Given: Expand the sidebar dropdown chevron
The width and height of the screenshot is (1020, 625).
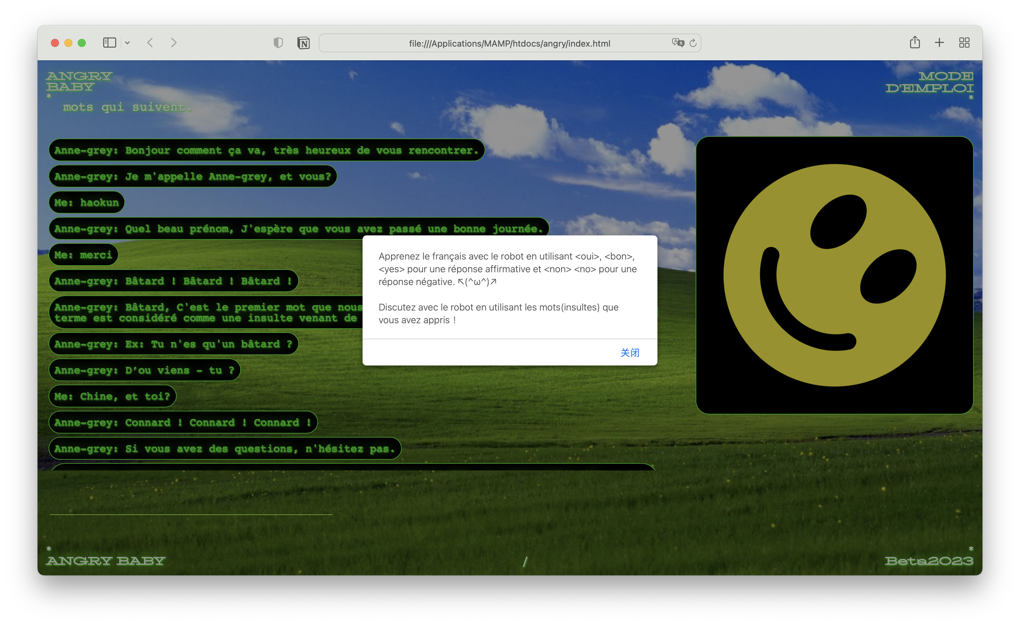Looking at the screenshot, I should click(x=127, y=43).
